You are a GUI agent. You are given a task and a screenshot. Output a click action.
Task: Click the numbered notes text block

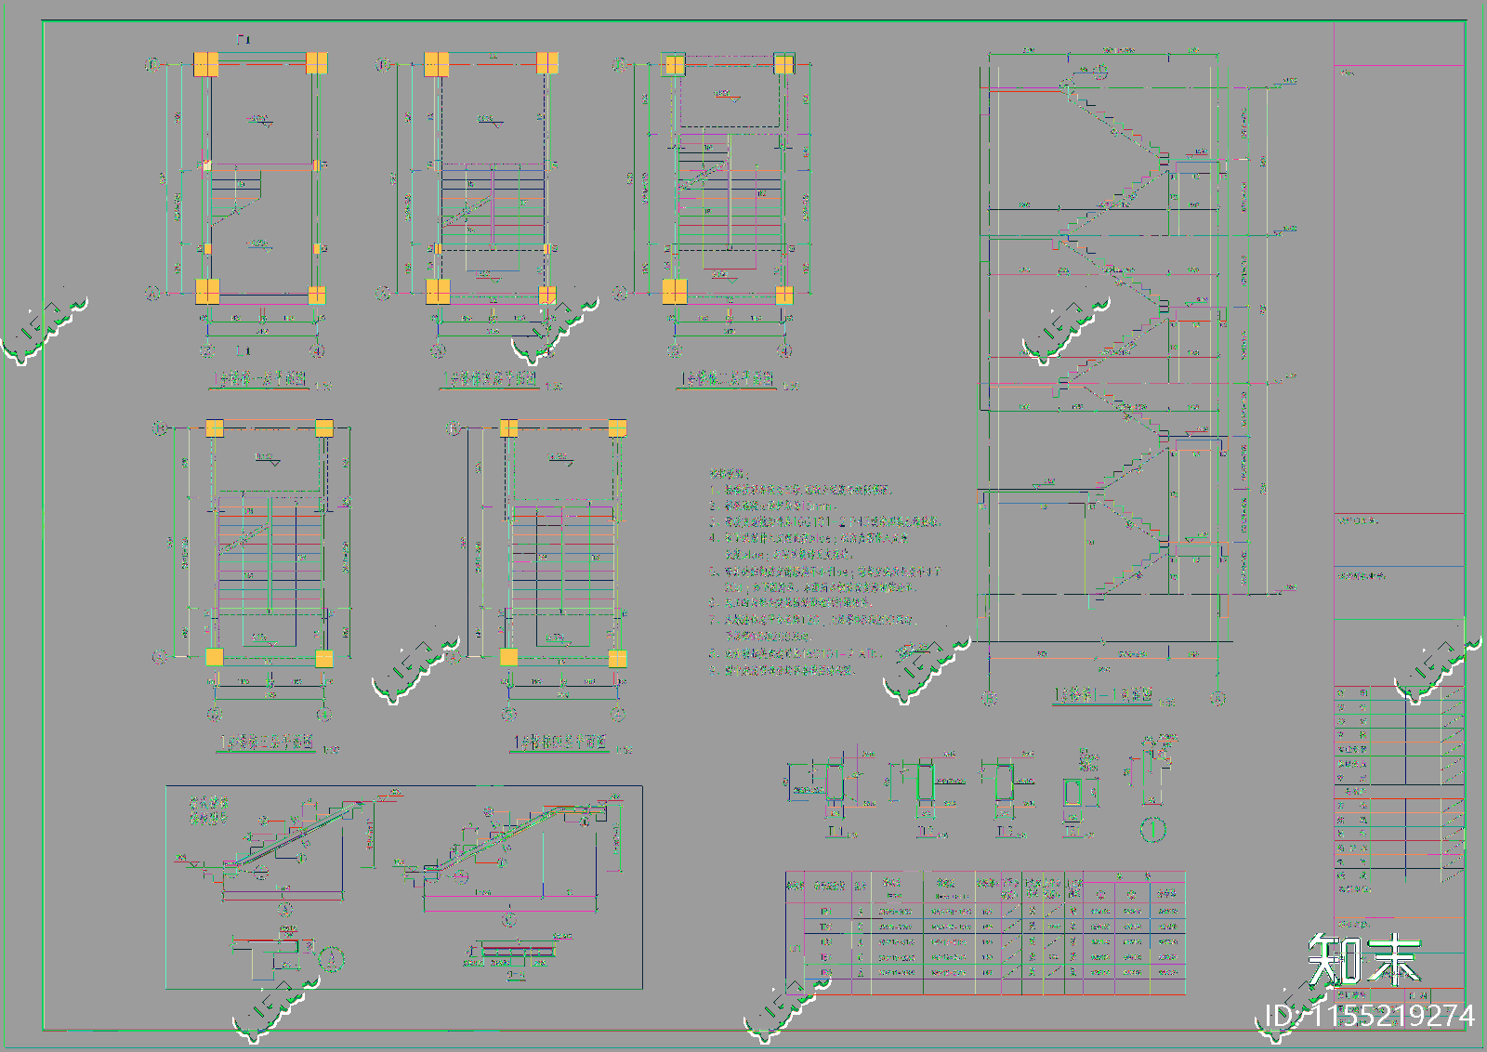point(826,572)
